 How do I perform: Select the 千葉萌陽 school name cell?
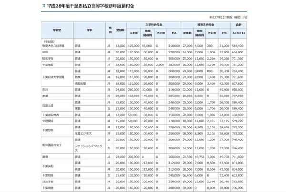pyautogui.click(x=57, y=175)
